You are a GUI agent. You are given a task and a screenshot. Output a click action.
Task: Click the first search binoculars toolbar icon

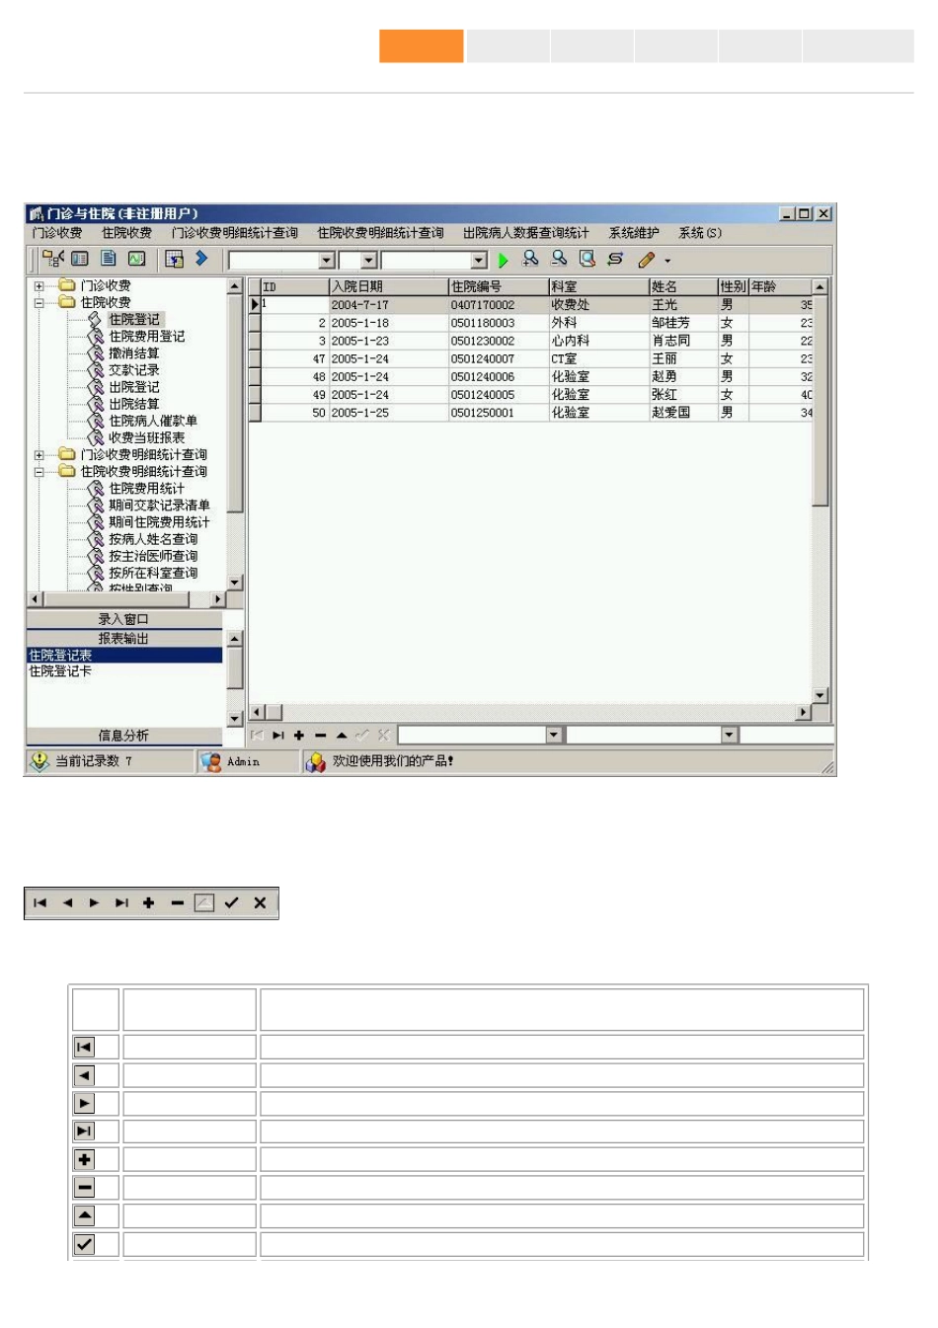(531, 259)
